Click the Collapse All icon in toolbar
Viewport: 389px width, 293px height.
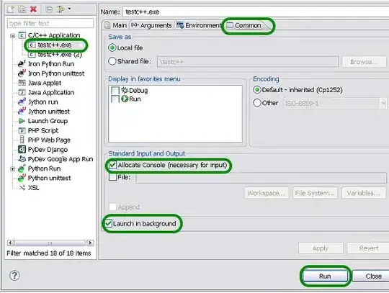click(49, 9)
